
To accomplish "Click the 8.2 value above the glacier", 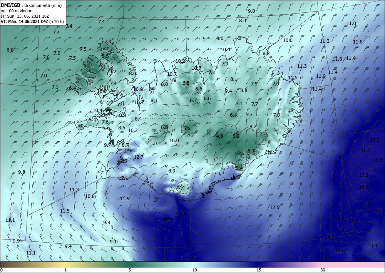I will tap(253, 127).
